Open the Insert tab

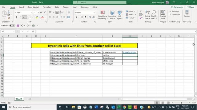pyautogui.click(x=22, y=7)
